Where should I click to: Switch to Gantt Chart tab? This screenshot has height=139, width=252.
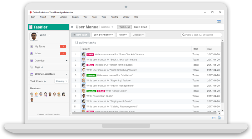pos(141,27)
